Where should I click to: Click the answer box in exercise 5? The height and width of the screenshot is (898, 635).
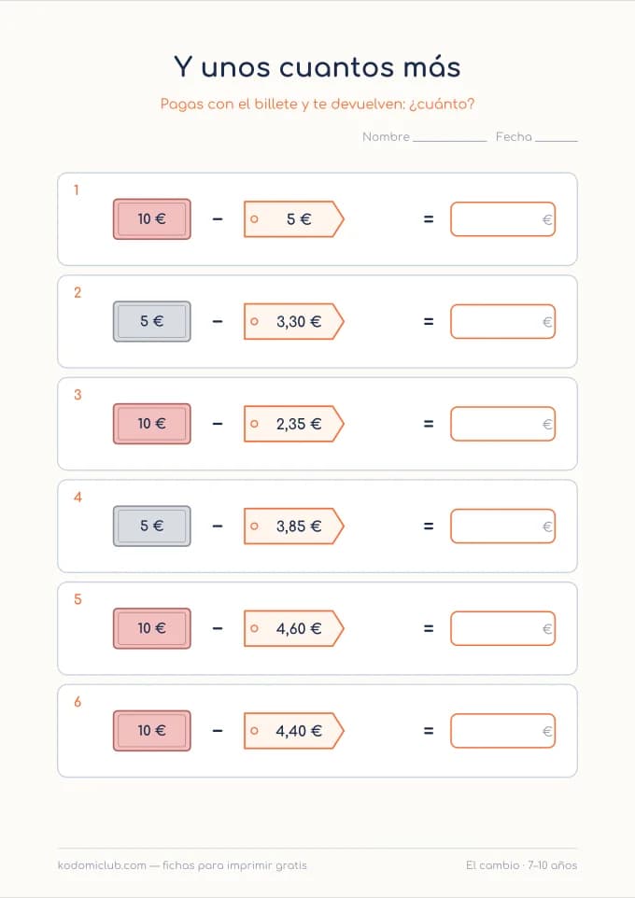tap(502, 628)
